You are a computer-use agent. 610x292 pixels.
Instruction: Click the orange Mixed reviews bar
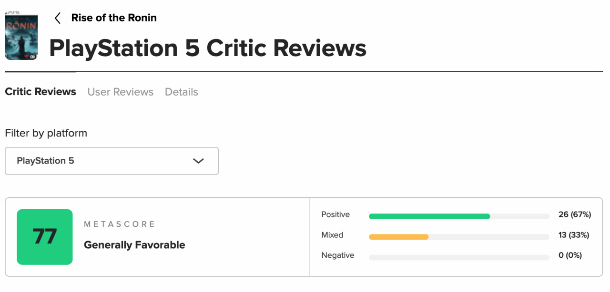[x=399, y=237]
